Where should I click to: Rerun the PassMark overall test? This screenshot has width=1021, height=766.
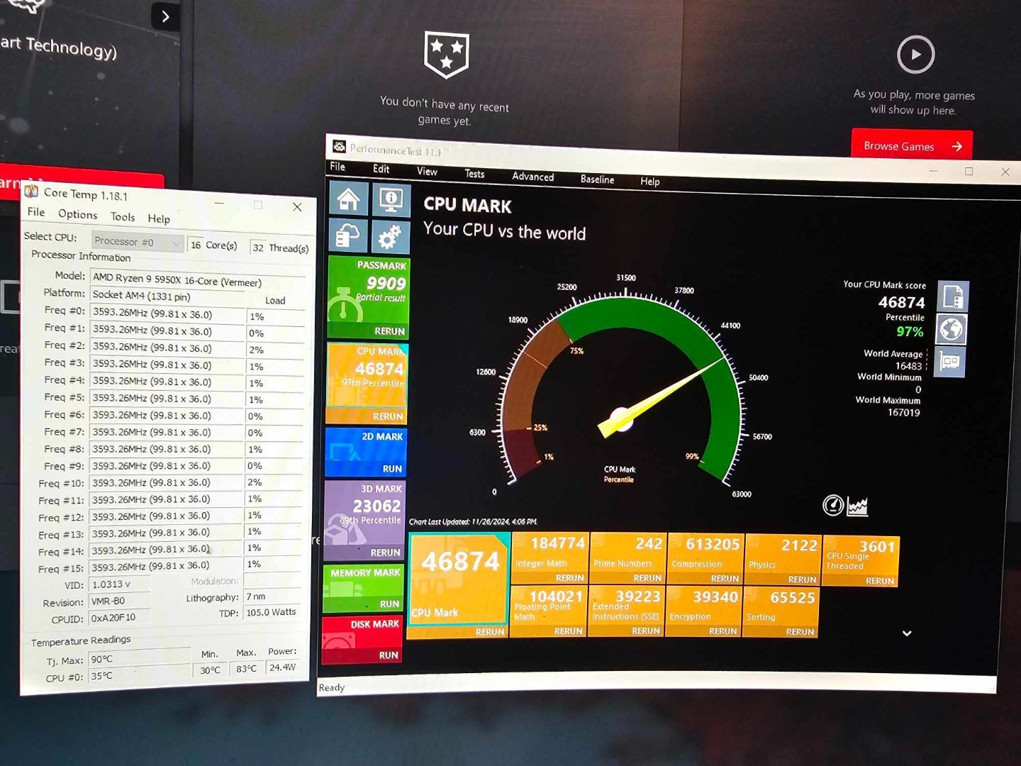(389, 331)
